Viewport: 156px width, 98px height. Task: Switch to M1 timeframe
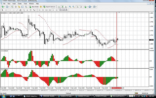(40, 10)
